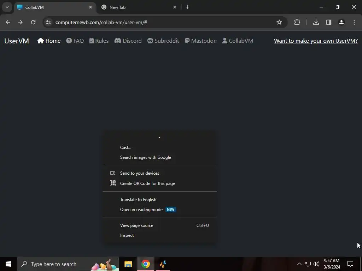Select Create QR Code for this page
362x271 pixels.
pyautogui.click(x=159, y=183)
